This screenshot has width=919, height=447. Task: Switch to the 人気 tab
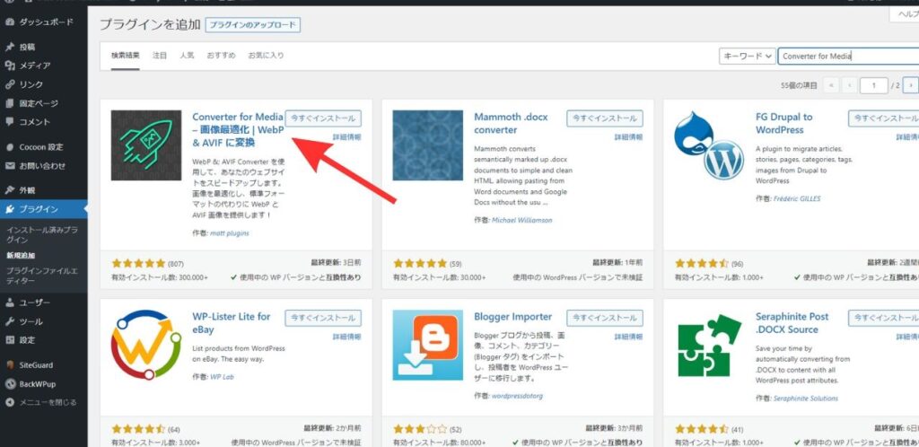(x=187, y=56)
